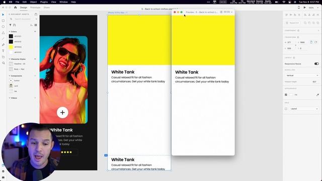
Task: Open the Layers panel icon at bottom left
Action: tap(3, 171)
